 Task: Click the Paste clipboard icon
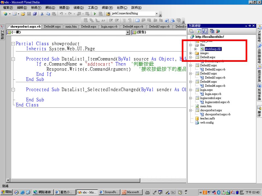tap(54, 14)
